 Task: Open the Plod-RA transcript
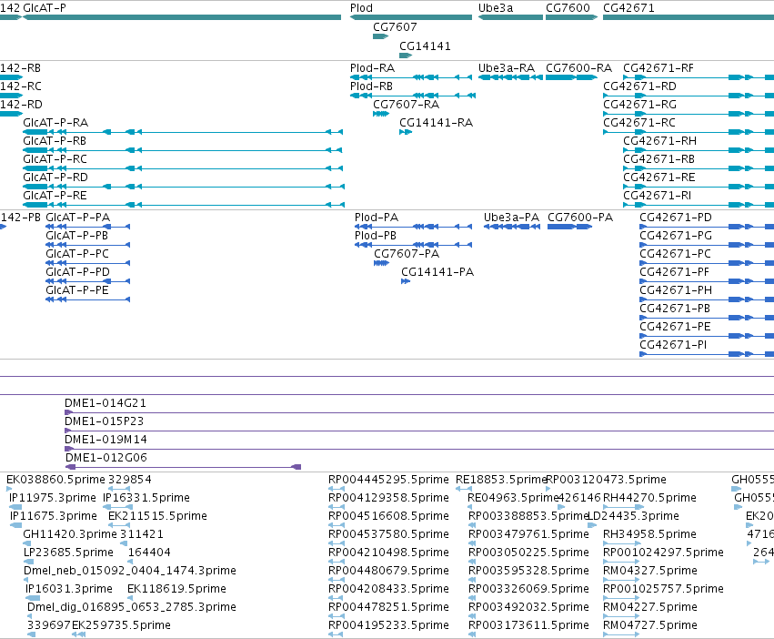tap(373, 67)
